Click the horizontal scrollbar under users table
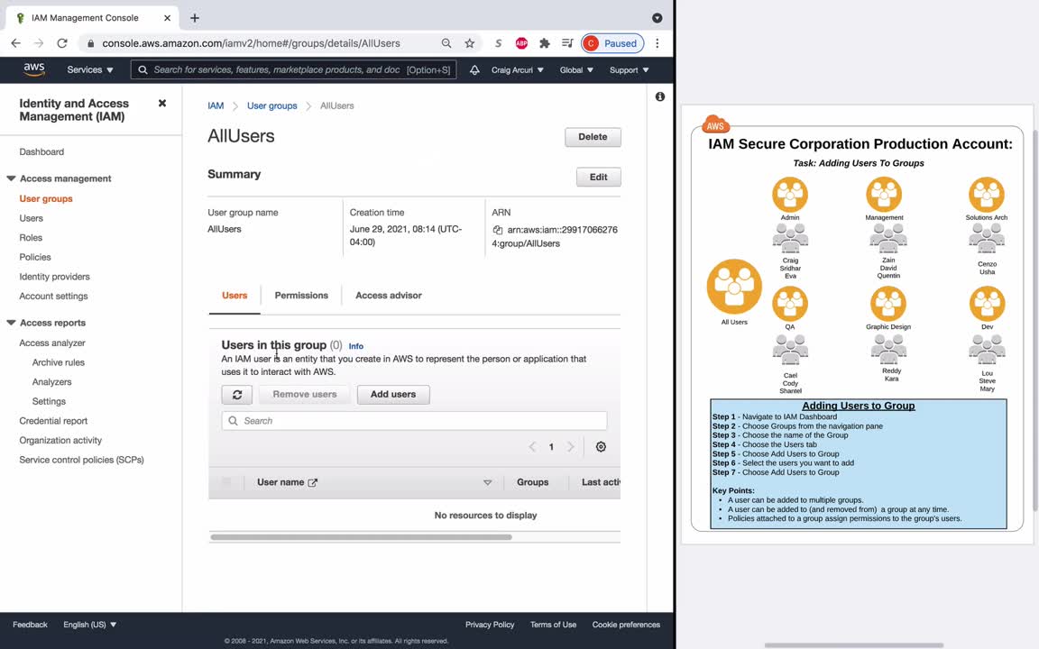The height and width of the screenshot is (649, 1039). (361, 537)
